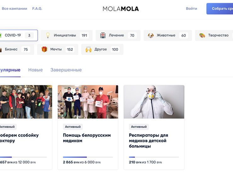Image resolution: width=233 pixels, height=189 pixels.
Task: Click the lightbulb icon next to Инициативы
Action: click(48, 35)
